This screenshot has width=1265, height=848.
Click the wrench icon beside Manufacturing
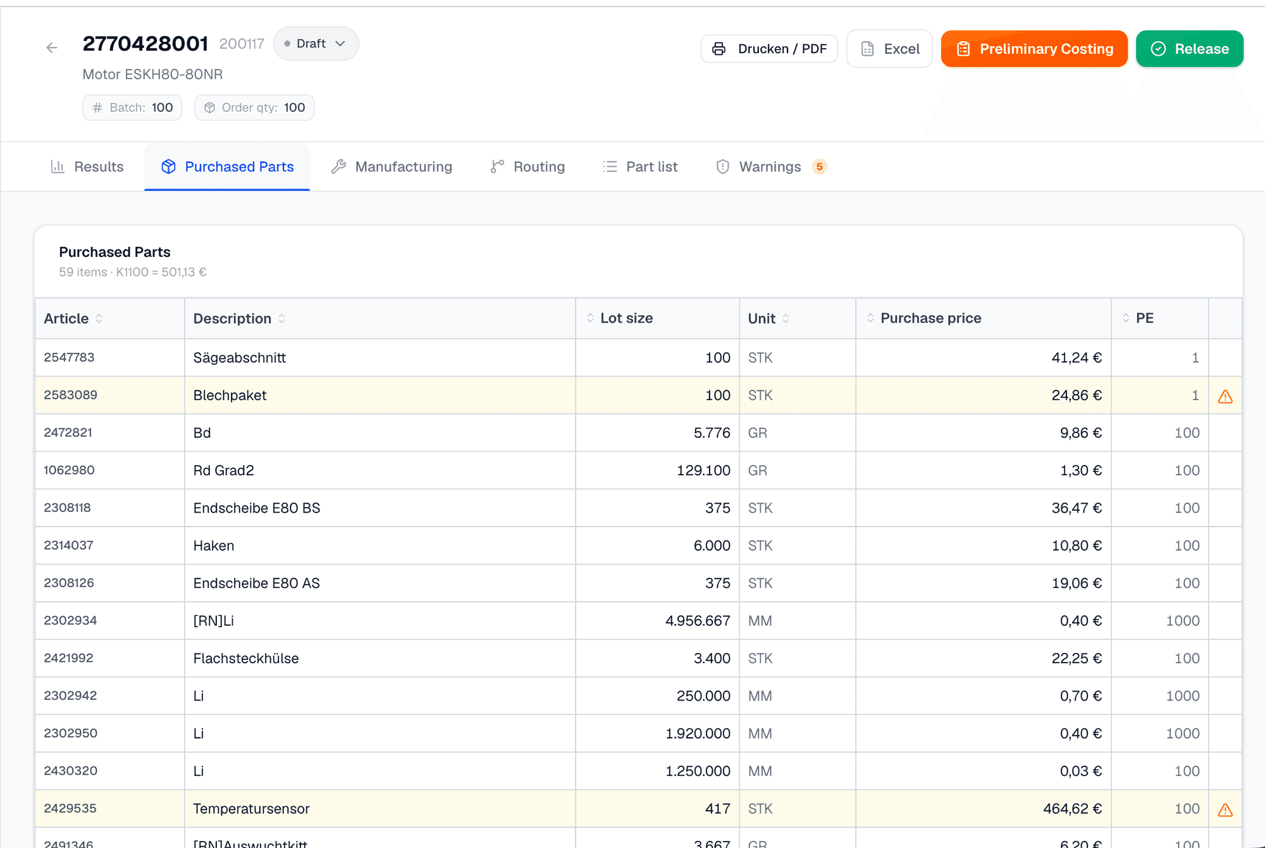tap(338, 166)
